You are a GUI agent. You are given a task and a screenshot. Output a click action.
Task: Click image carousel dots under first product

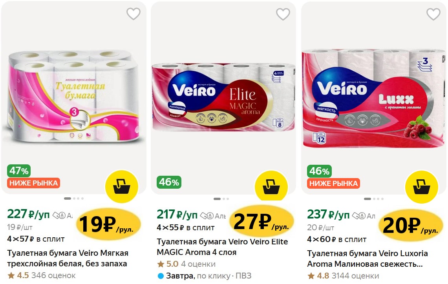(74, 198)
